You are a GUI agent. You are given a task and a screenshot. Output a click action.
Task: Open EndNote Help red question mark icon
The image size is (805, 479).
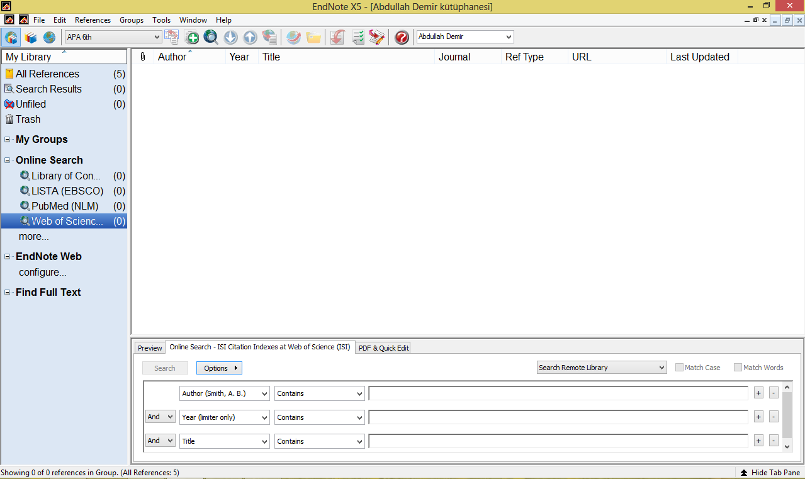point(402,37)
